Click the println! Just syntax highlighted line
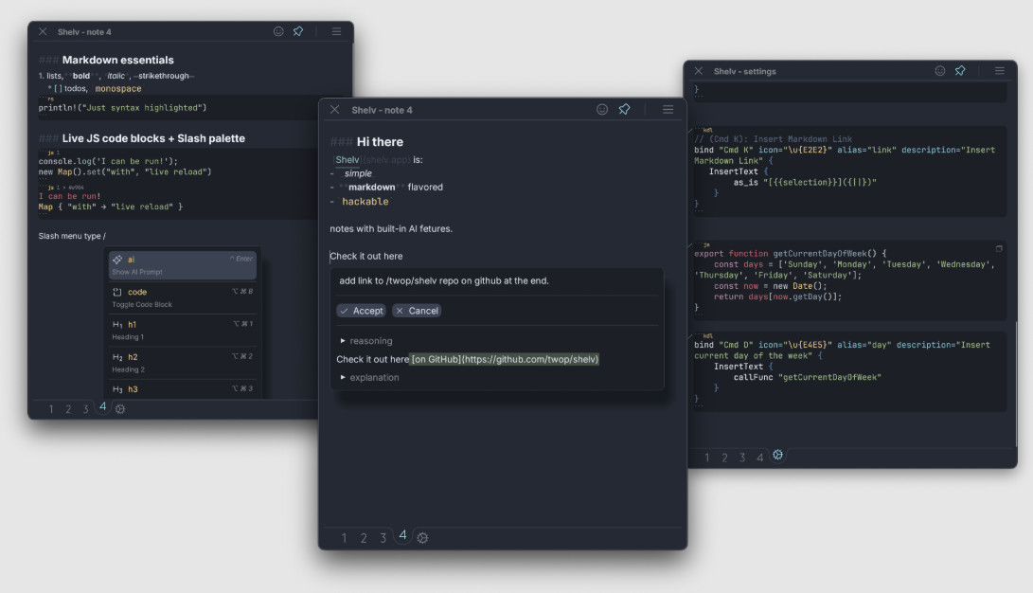Screen dimensions: 1033x593 tap(122, 107)
